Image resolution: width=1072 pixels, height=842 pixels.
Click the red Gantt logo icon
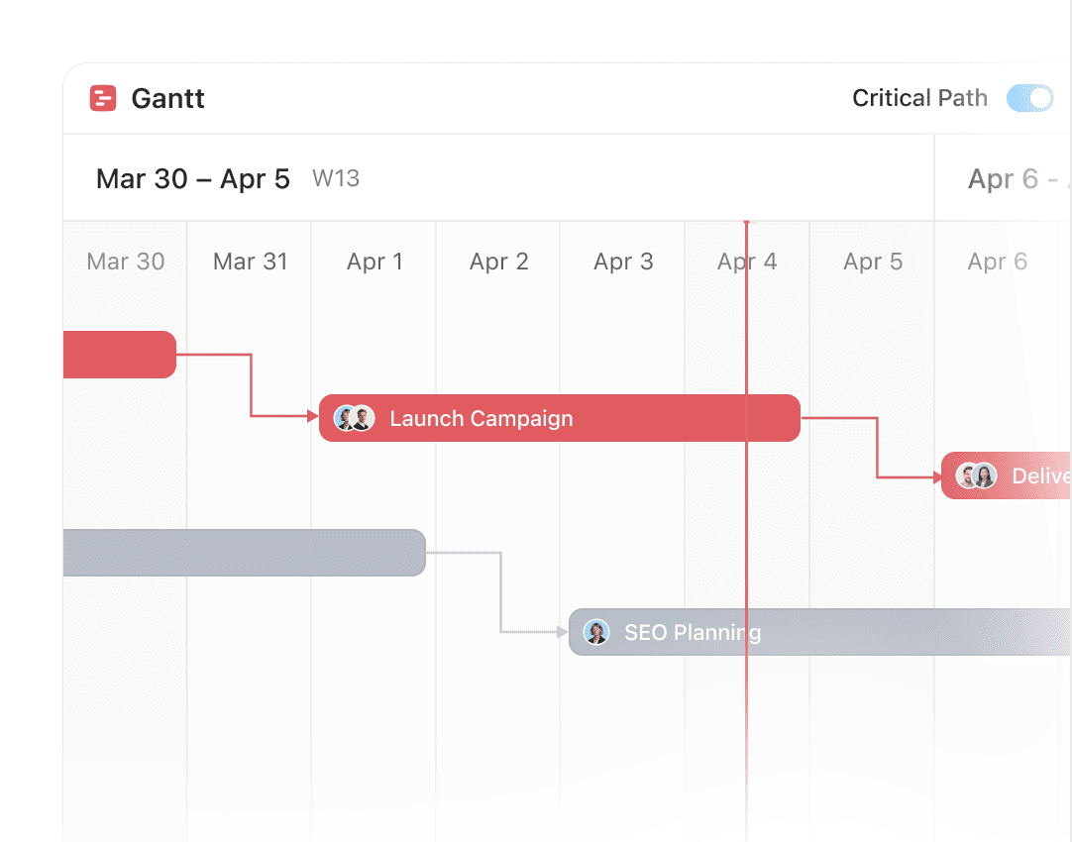coord(103,98)
